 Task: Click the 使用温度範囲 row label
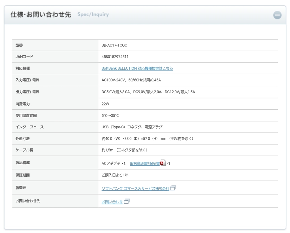pos(26,116)
